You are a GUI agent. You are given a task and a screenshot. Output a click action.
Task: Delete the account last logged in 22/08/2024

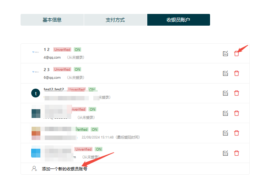236,133
